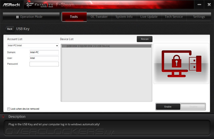Click the red Description indicator icon
Viewport: 214px width, 139px height.
tap(3, 117)
